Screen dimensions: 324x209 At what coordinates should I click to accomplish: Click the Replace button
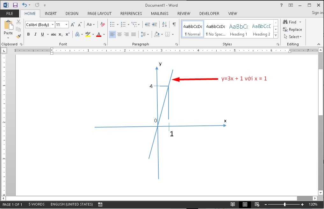(x=292, y=30)
